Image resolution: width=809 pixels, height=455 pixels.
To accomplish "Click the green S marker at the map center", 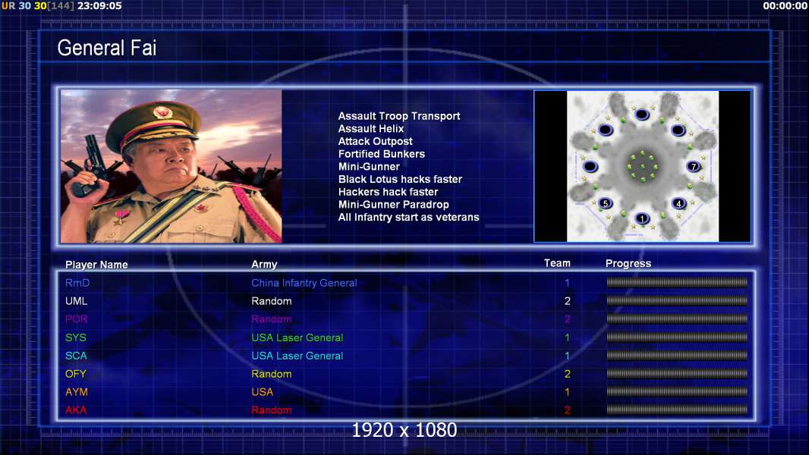I will coord(642,166).
